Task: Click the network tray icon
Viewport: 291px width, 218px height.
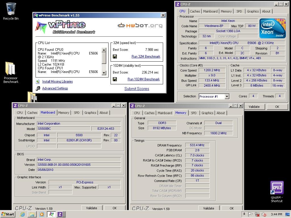Action: click(x=257, y=214)
